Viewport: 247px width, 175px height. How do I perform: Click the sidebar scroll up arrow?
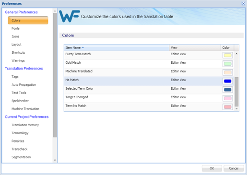[55, 11]
